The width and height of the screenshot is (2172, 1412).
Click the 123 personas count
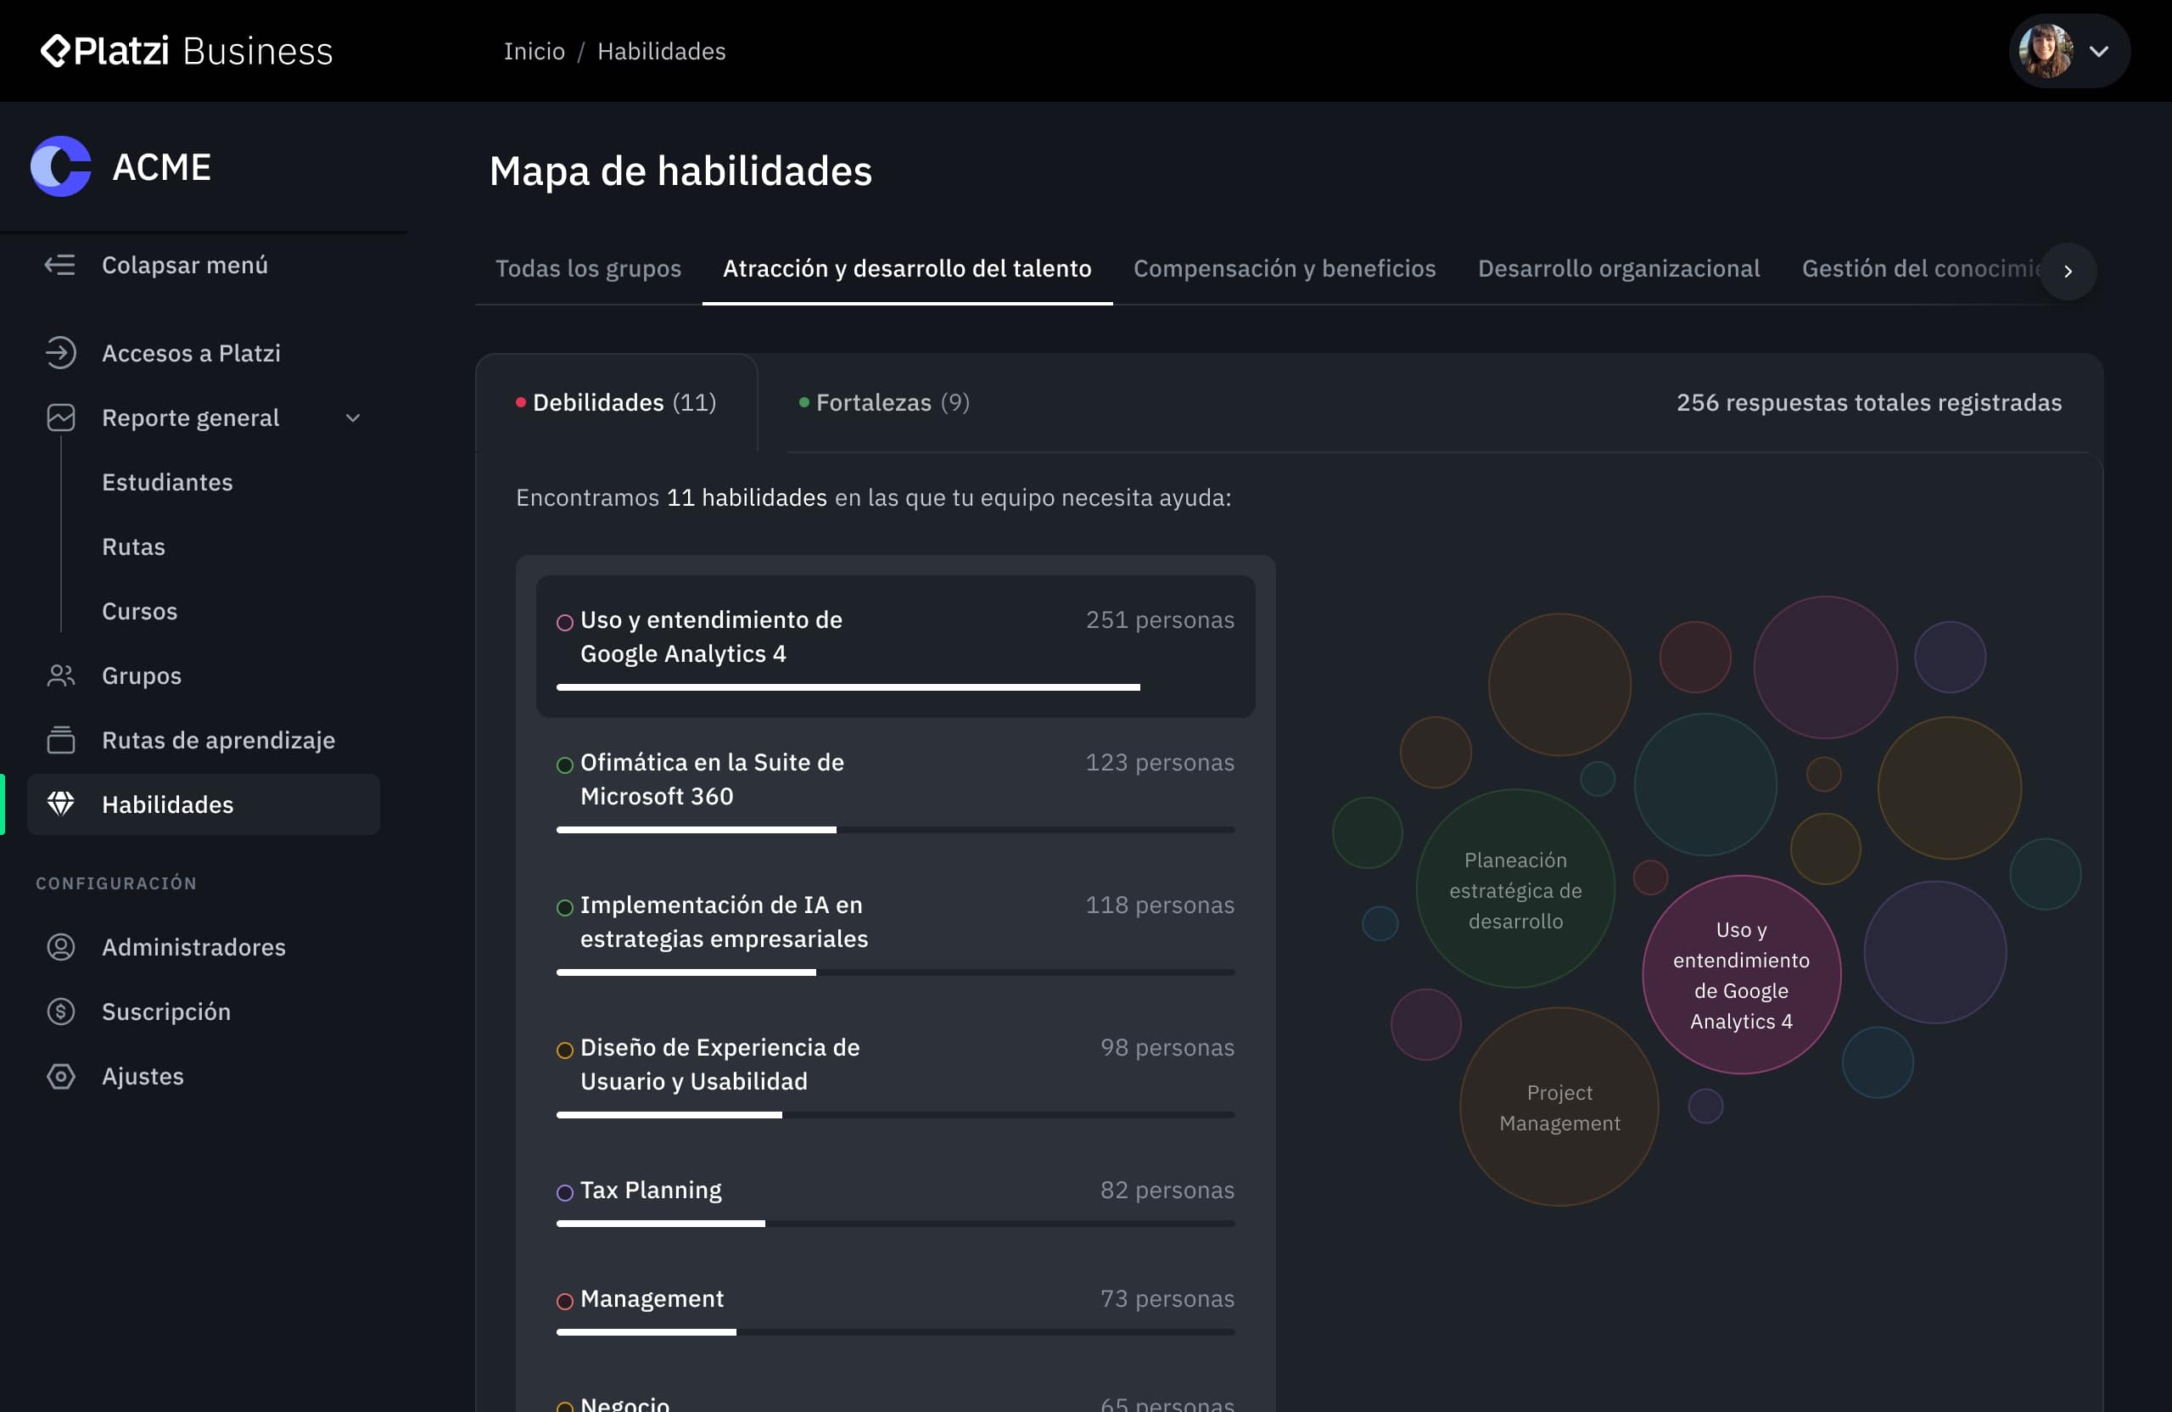[x=1159, y=762]
